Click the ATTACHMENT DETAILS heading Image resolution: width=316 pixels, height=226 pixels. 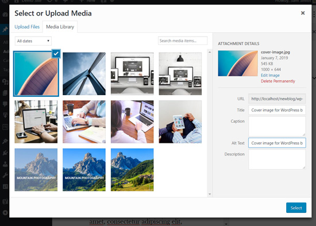point(238,44)
